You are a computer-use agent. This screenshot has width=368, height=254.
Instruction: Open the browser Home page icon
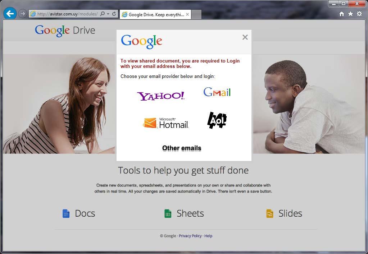click(x=342, y=14)
